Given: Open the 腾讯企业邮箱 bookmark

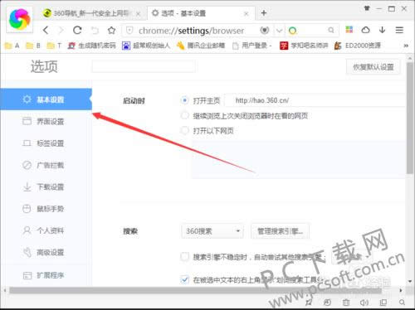Looking at the screenshot, I should tap(201, 46).
